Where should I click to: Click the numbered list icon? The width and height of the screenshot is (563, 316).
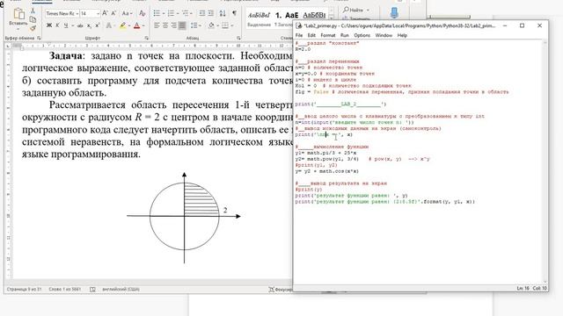pos(171,14)
